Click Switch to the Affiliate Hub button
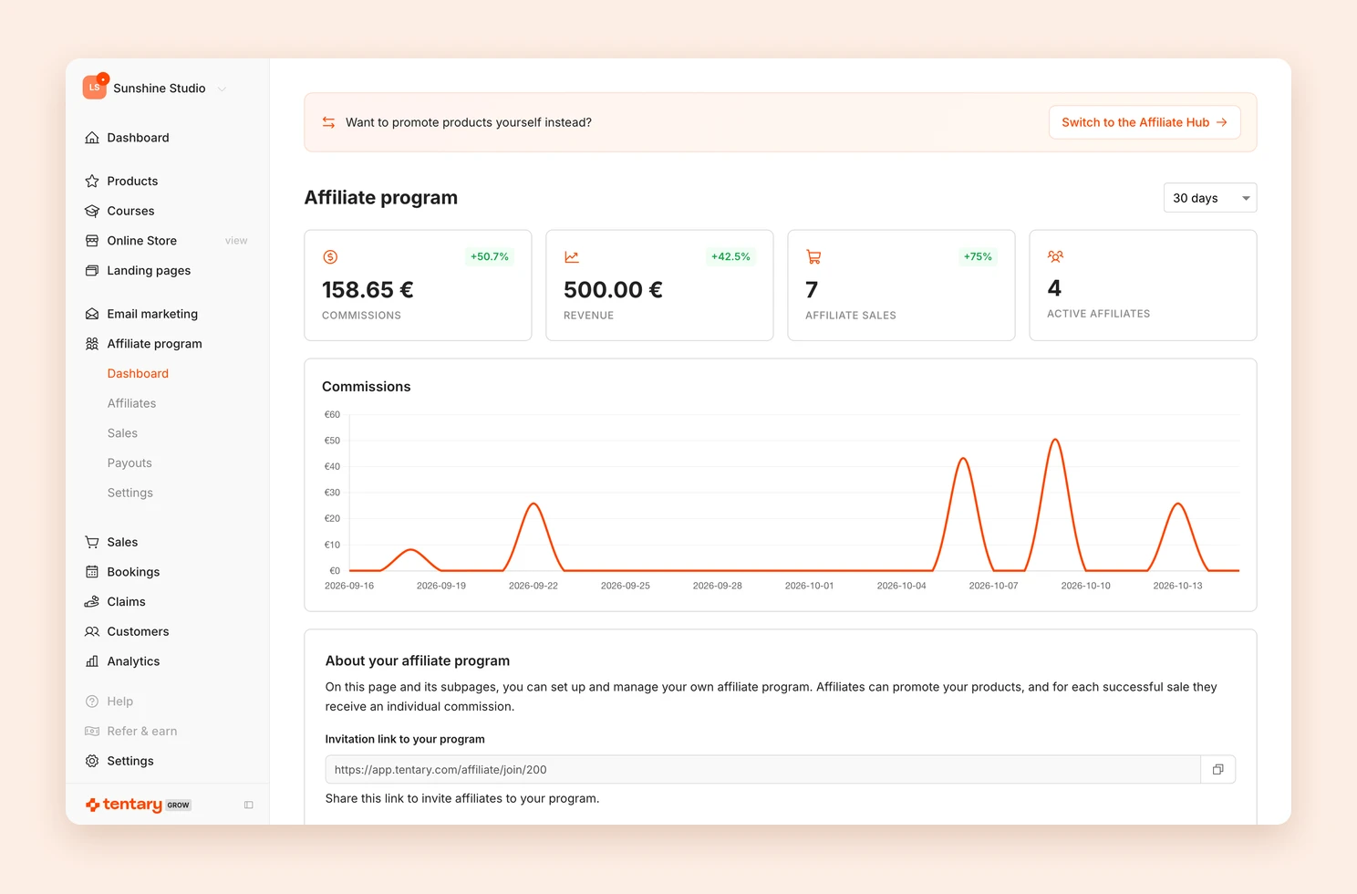This screenshot has height=894, width=1357. point(1145,122)
